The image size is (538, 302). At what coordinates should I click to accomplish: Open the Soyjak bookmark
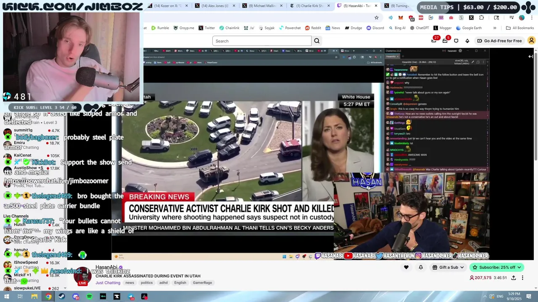[x=266, y=28]
